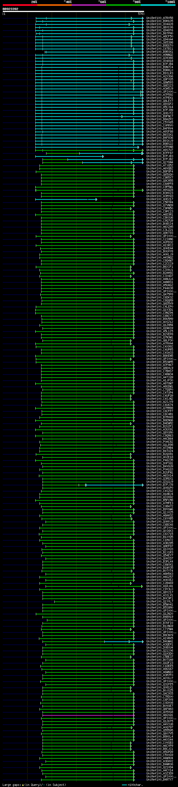The width and height of the screenshot is (178, 787).
Task: Click the cyan alignment segment of B7FJ78
Action: [114, 485]
